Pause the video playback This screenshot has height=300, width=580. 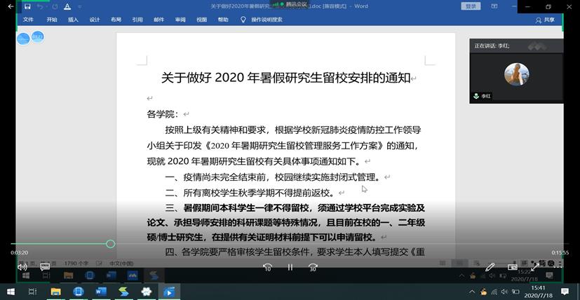[290, 267]
